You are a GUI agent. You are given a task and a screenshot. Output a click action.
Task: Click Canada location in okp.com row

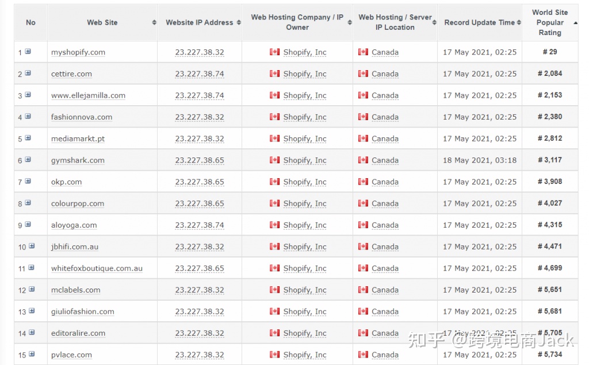pos(385,182)
